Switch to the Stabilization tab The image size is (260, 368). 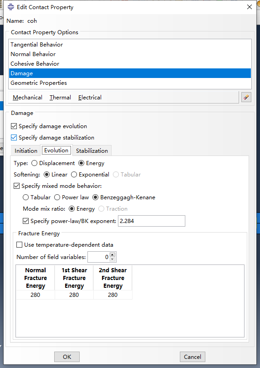pyautogui.click(x=92, y=150)
